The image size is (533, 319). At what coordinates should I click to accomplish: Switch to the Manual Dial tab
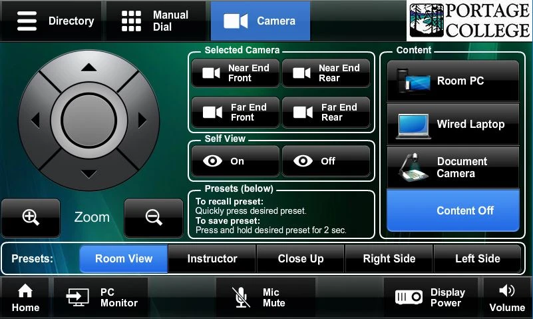156,21
